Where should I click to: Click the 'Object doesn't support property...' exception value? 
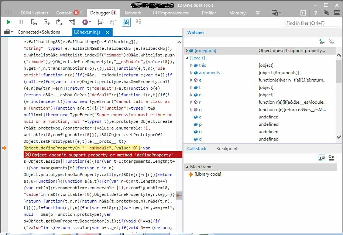[292, 51]
